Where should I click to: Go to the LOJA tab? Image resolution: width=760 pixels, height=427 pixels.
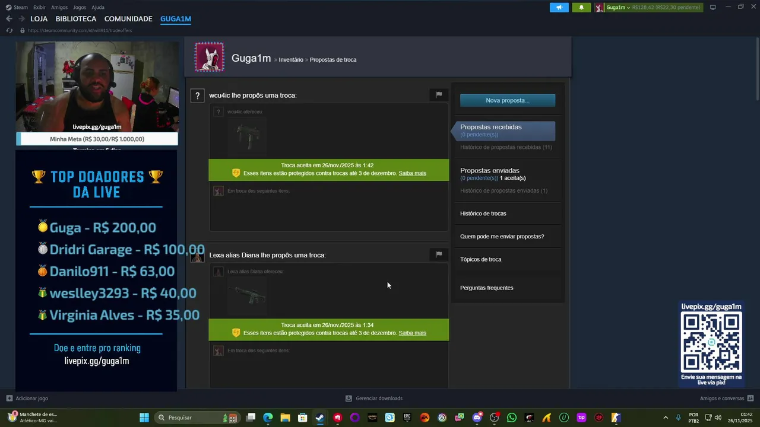tap(39, 19)
